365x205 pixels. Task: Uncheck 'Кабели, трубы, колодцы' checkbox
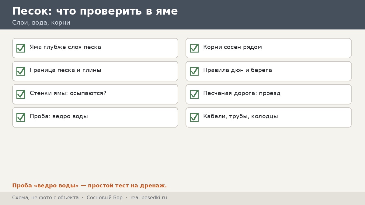pos(194,117)
